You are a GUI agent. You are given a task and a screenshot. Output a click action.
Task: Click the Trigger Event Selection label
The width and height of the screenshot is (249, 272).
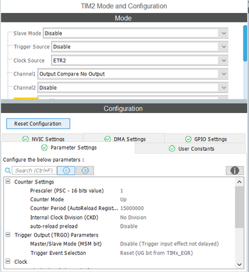[x=59, y=253]
